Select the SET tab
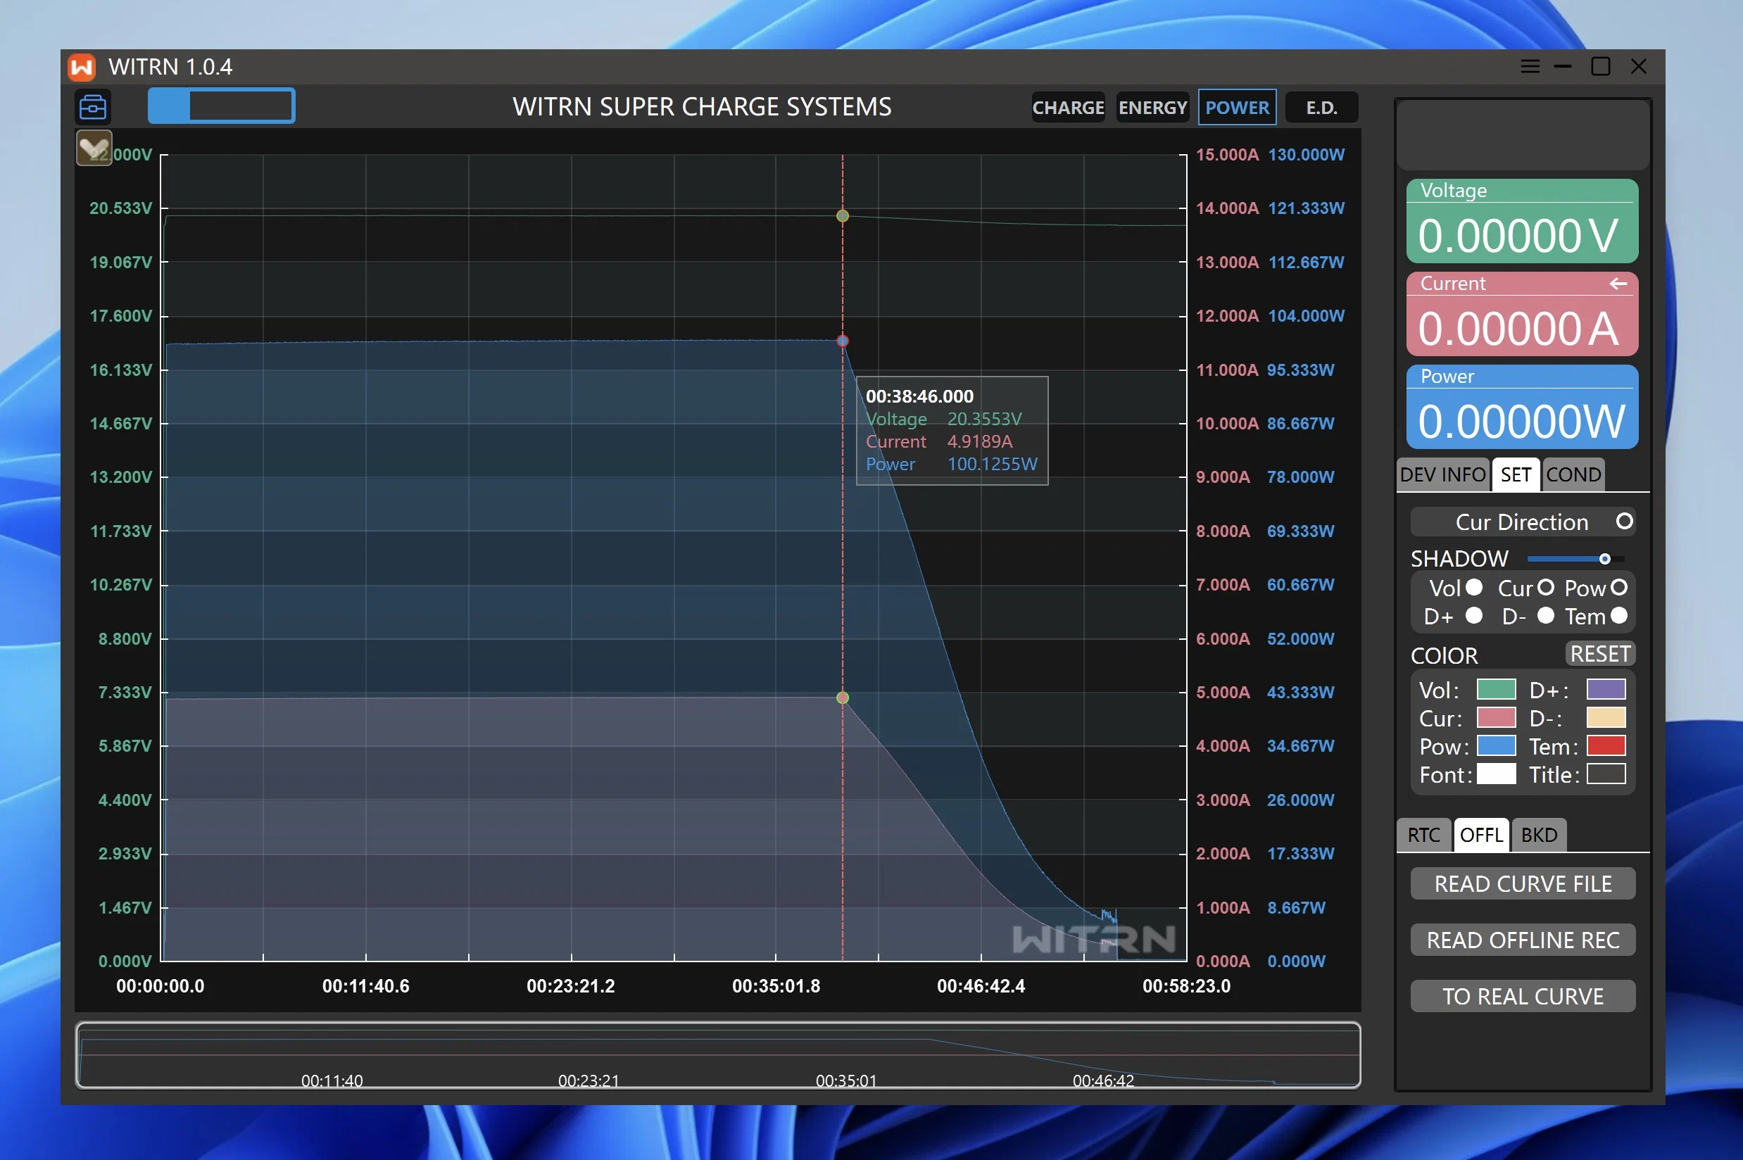Screen dimensions: 1743x1160 [x=1515, y=475]
